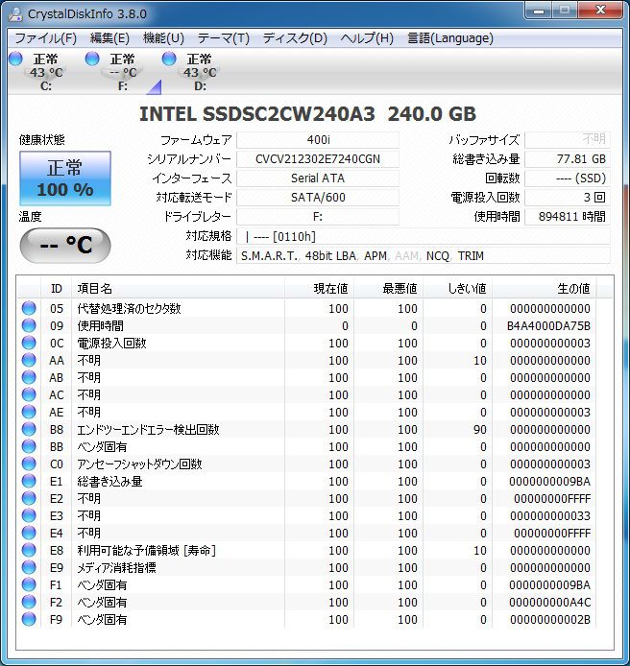Image resolution: width=630 pixels, height=666 pixels.
Task: Click the -- °C temperature button
Action: pos(65,245)
